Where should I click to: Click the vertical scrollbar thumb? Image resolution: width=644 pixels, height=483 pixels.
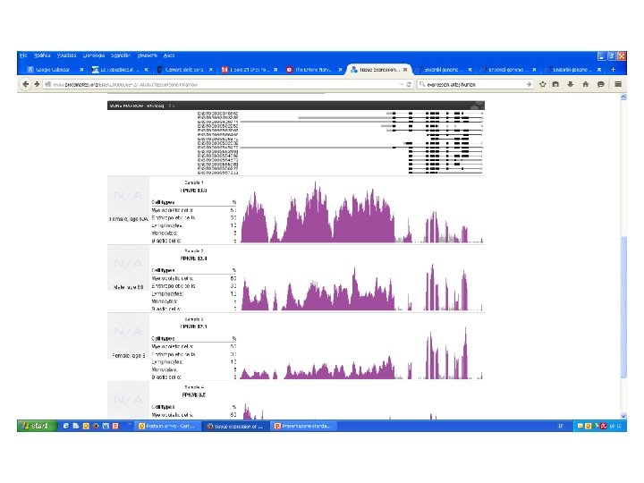(x=623, y=307)
